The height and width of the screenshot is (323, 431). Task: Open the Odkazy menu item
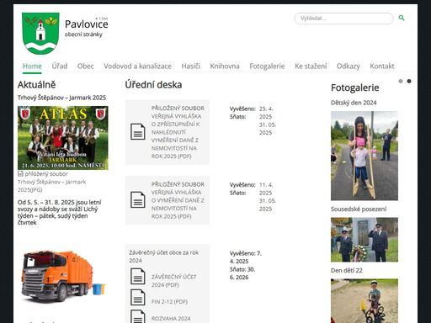pos(349,66)
